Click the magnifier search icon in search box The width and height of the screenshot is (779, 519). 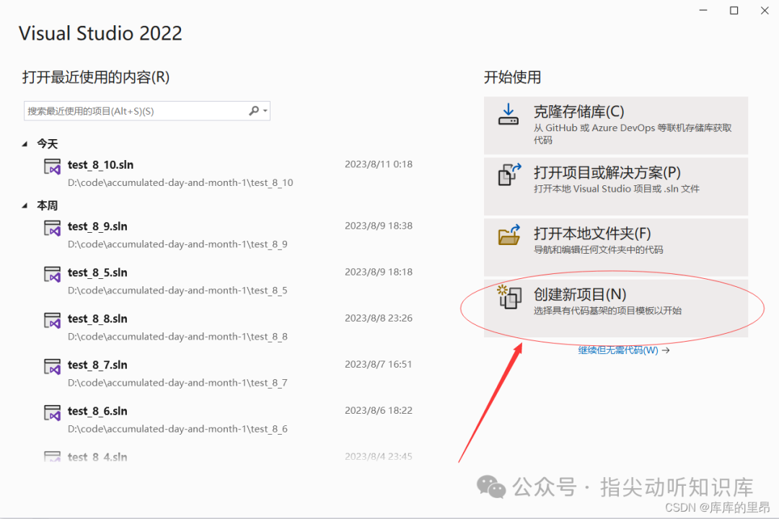click(254, 111)
